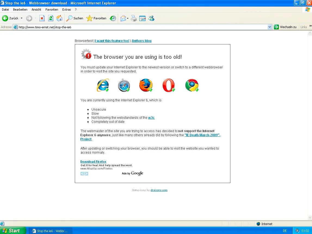Image resolution: width=312 pixels, height=234 pixels.
Task: Click the 'Links' toolbar label
Action: pyautogui.click(x=304, y=27)
